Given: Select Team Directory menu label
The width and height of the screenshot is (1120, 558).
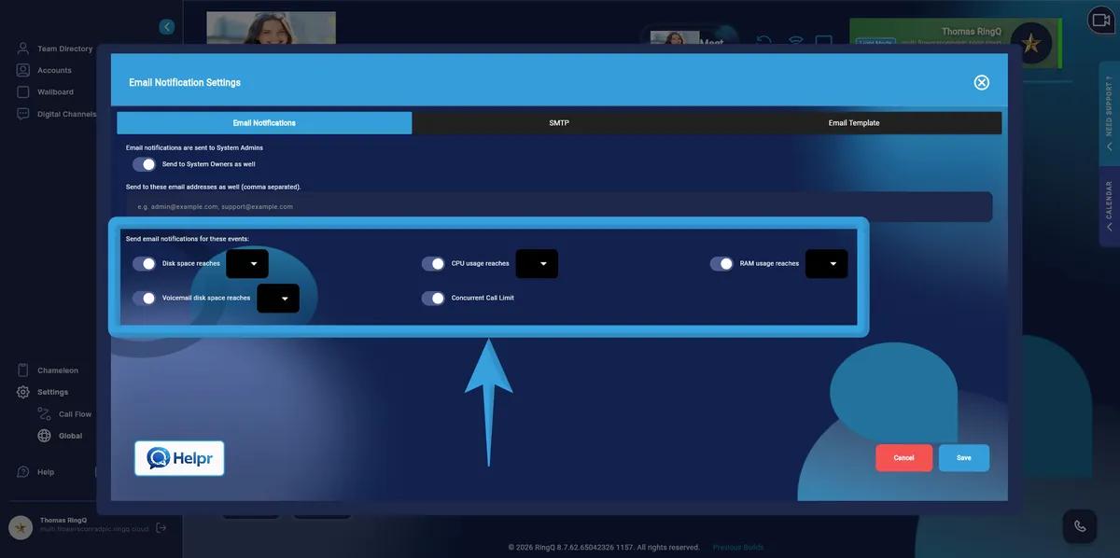Looking at the screenshot, I should point(65,49).
